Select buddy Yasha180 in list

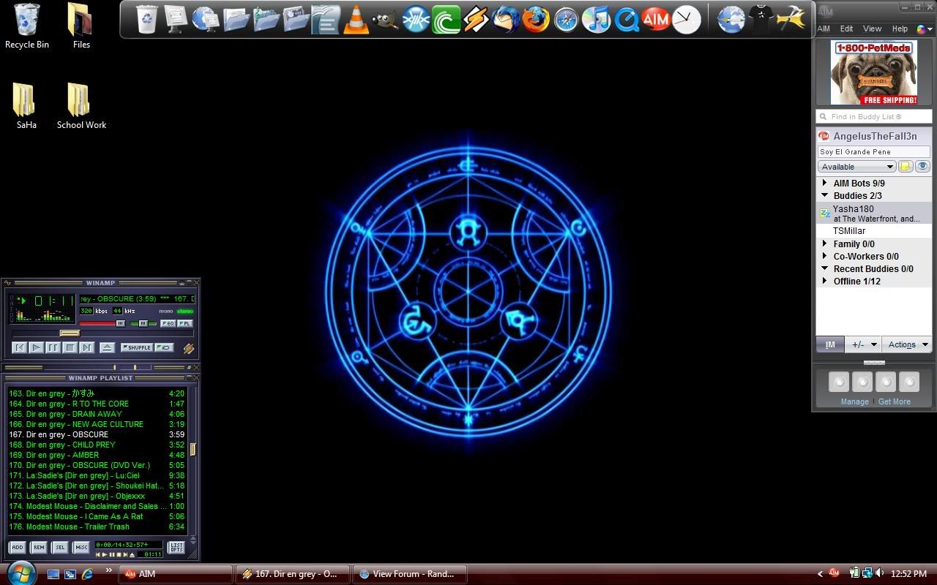874,213
